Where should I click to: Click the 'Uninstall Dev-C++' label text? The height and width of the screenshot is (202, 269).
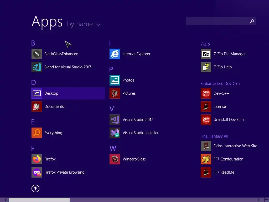point(229,120)
